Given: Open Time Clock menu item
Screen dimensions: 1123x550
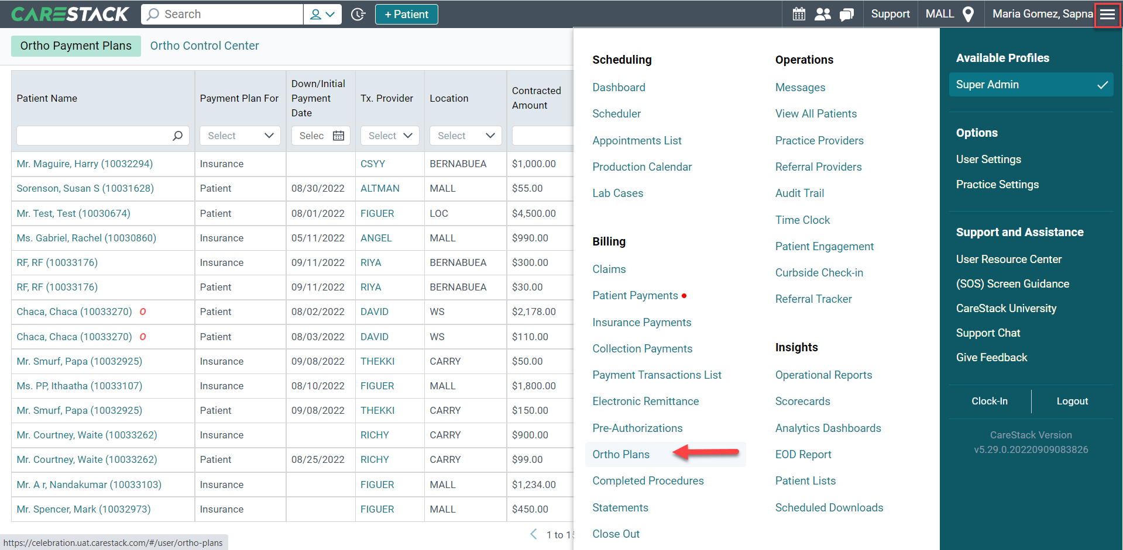Looking at the screenshot, I should point(802,220).
